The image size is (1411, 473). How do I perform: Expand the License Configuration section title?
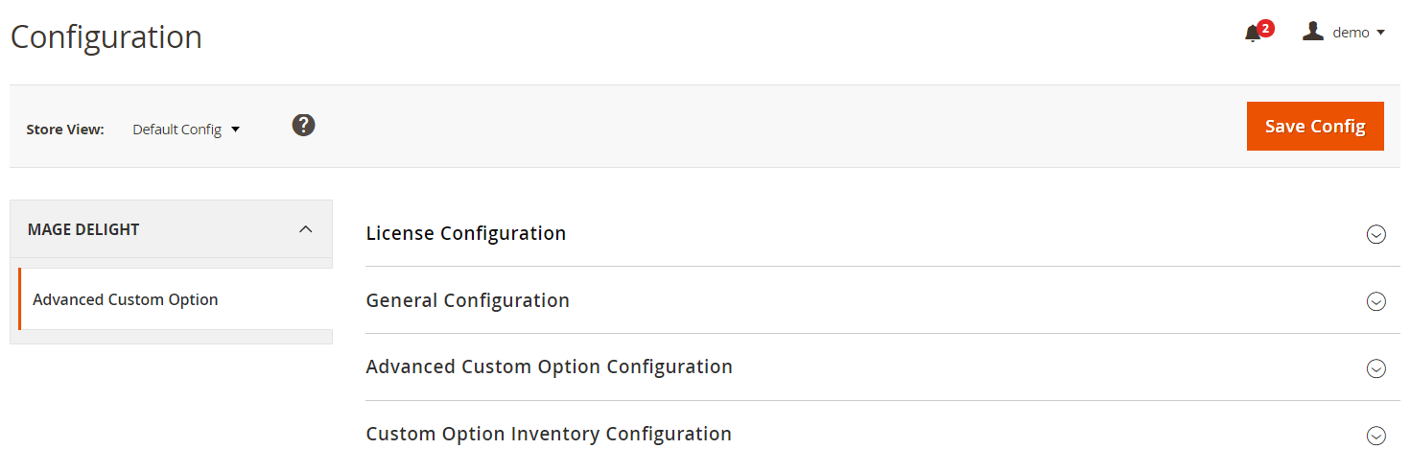pyautogui.click(x=465, y=233)
